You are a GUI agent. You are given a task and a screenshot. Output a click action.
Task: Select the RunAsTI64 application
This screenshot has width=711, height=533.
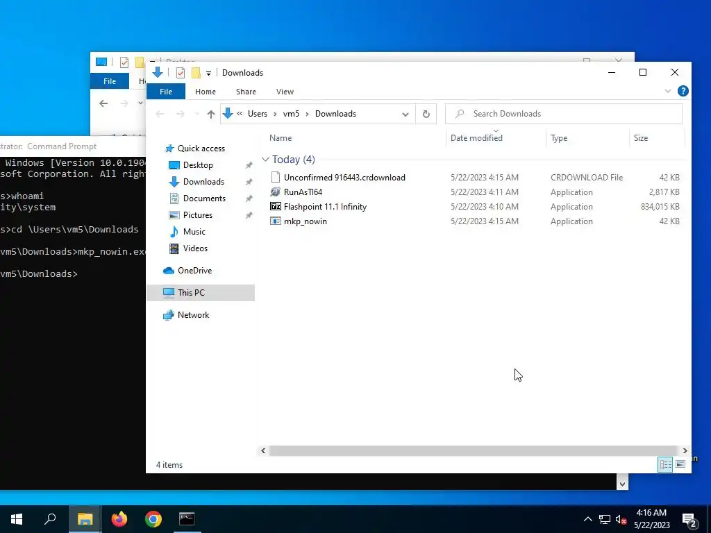[x=303, y=192]
